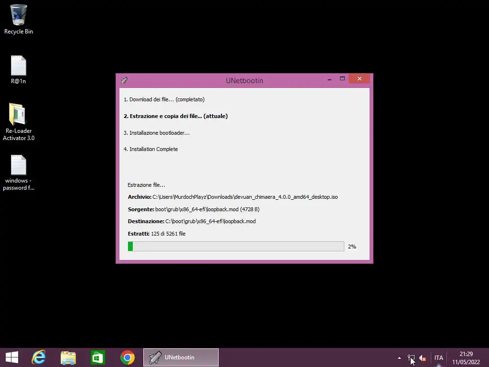Open the Windows Start button
489x367 pixels.
coord(12,357)
